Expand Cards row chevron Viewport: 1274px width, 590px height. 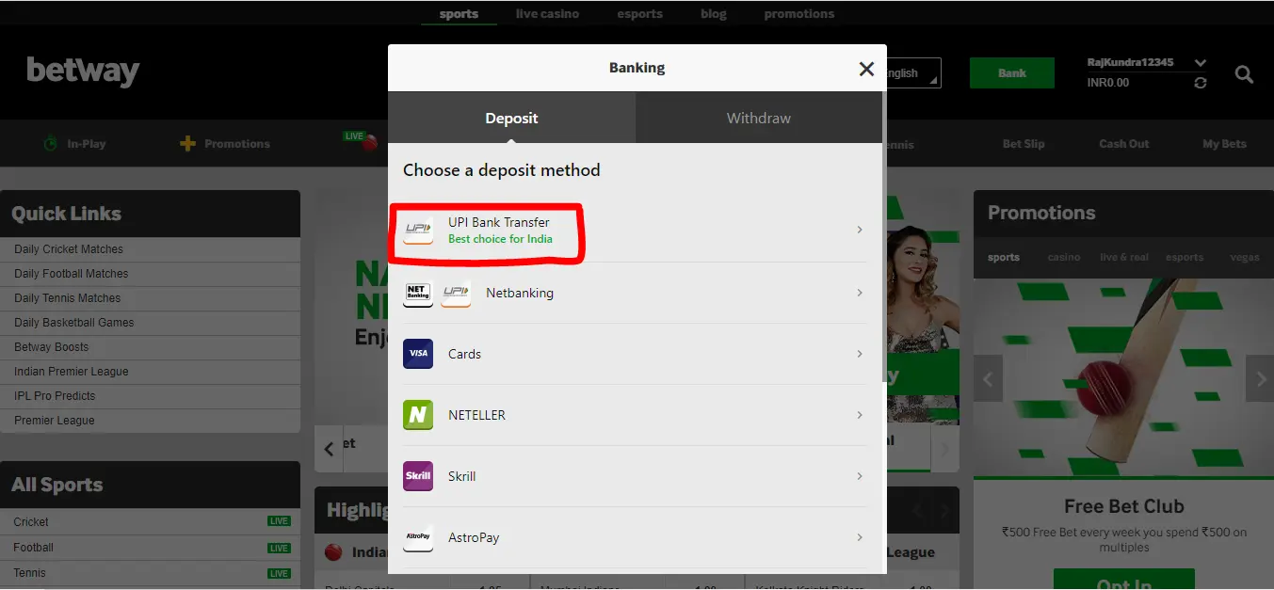[860, 354]
